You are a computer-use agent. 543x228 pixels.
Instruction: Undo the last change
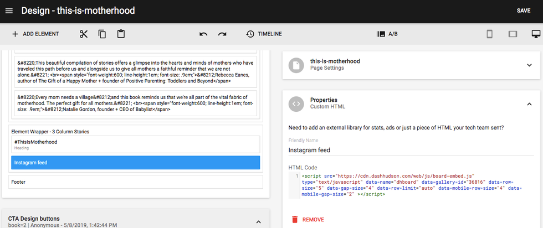tap(203, 34)
